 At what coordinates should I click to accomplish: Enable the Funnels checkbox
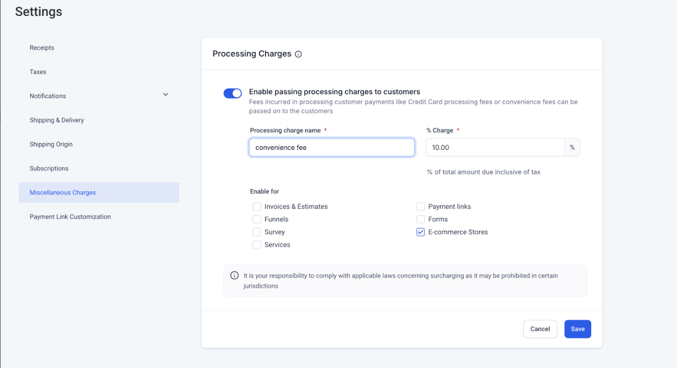point(257,219)
